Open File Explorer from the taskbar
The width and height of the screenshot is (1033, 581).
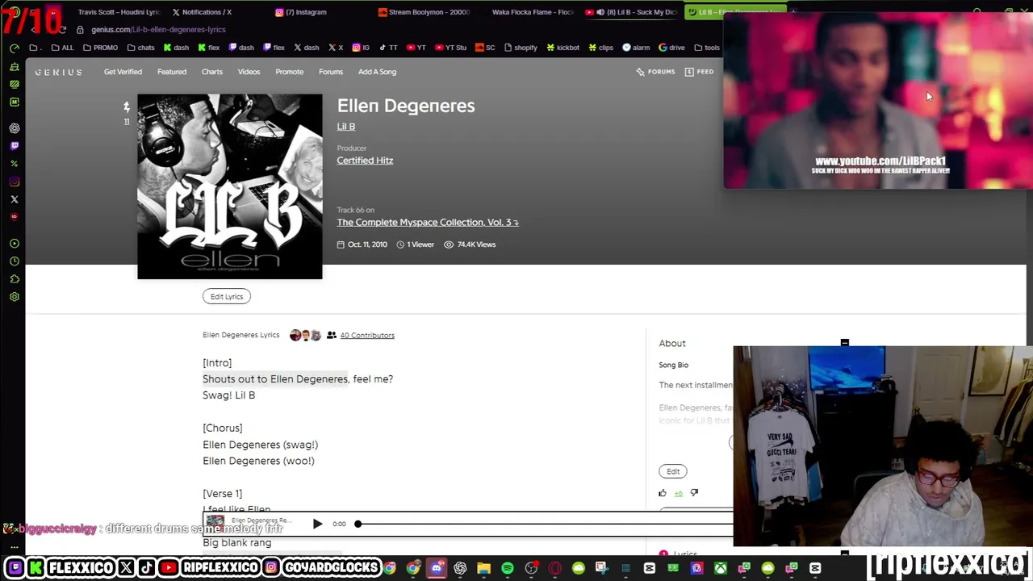tap(484, 569)
